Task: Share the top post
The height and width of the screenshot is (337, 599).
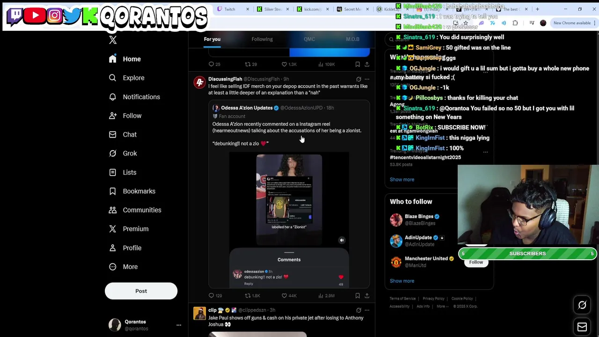Action: coord(367,64)
